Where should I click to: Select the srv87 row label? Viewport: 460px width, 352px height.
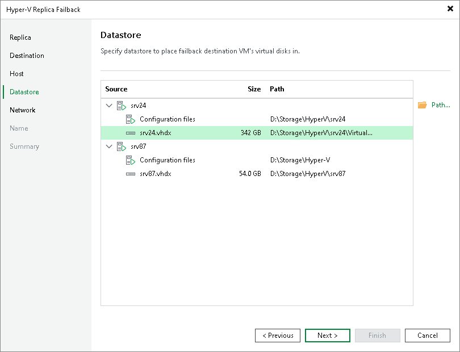(x=138, y=146)
